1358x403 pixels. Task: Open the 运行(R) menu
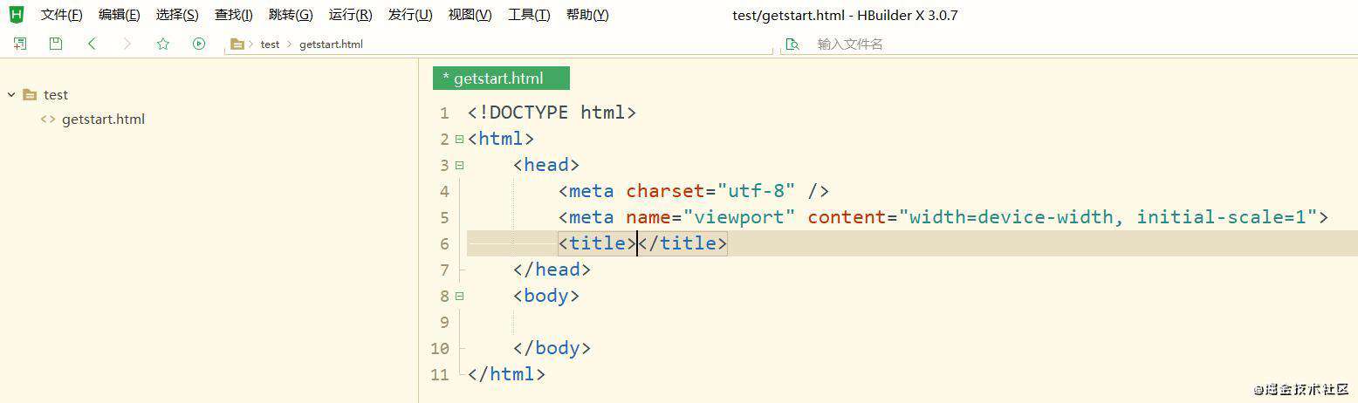coord(350,15)
